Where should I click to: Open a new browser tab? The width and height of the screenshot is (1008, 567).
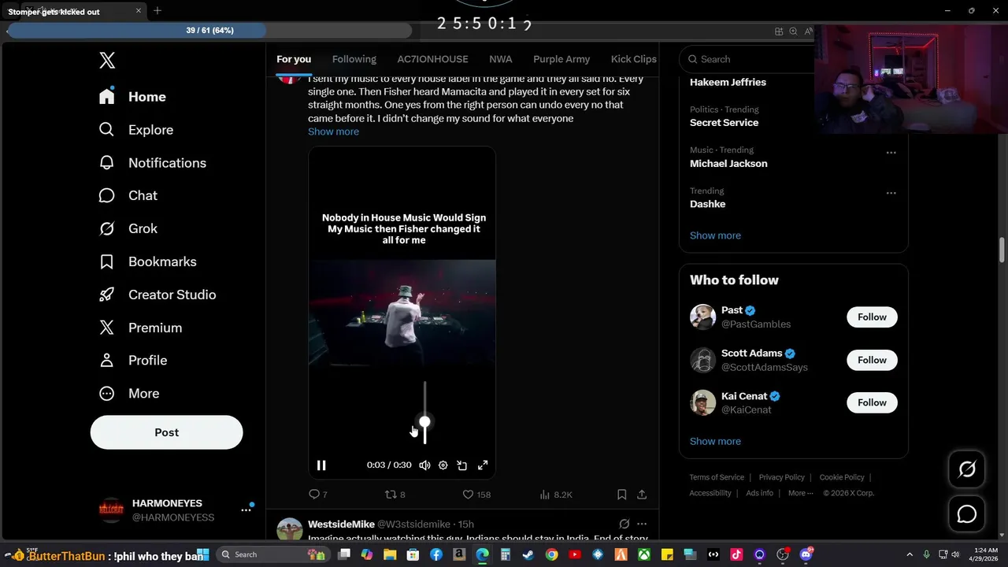(157, 11)
